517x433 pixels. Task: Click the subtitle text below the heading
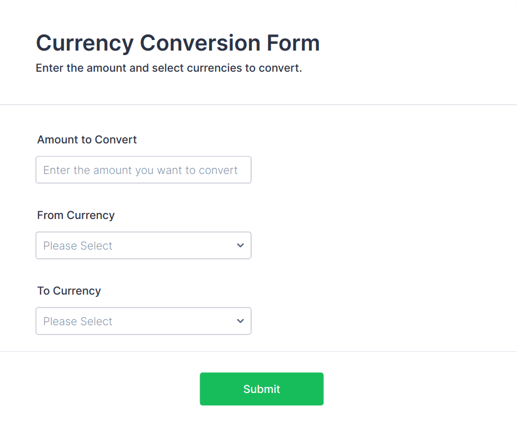click(168, 69)
